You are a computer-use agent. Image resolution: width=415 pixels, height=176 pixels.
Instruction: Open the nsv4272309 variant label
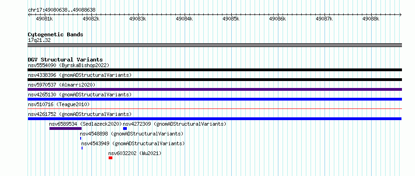pos(174,124)
